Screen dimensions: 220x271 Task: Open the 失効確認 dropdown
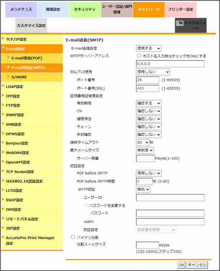[149, 134]
